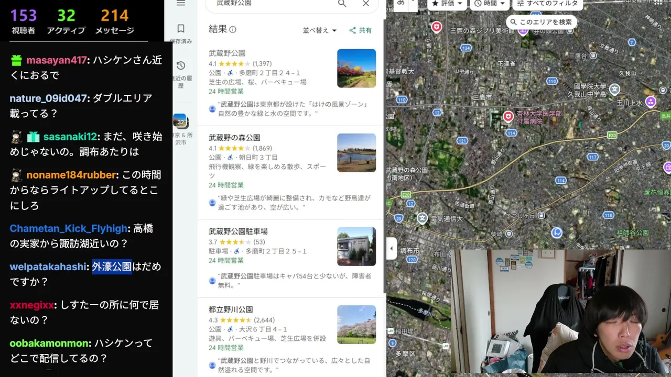The image size is (671, 377).
Task: Click the 三鷹の森ジブリ美術館 map label
Action: (x=482, y=31)
